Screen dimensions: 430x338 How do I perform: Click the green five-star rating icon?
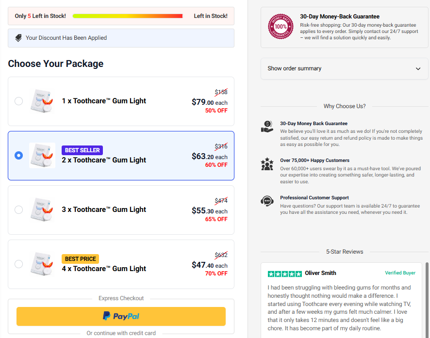pyautogui.click(x=285, y=274)
